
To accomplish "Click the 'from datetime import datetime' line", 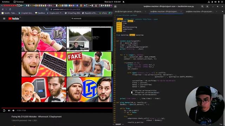I will (130, 35).
